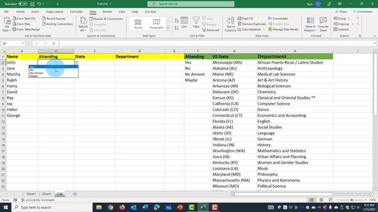Click in the formula bar

pyautogui.click(x=216, y=43)
